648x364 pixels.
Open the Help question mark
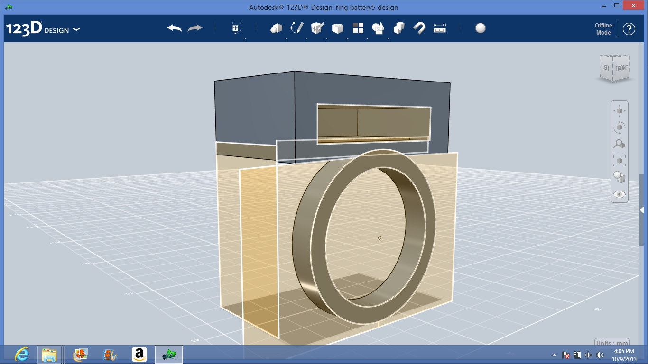click(x=629, y=29)
